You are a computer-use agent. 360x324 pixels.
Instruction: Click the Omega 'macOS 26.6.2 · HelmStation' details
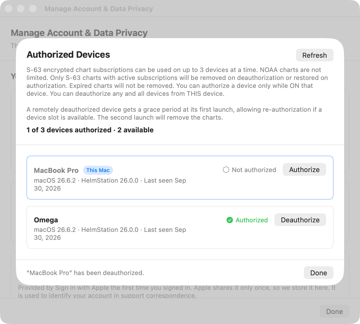click(x=110, y=233)
